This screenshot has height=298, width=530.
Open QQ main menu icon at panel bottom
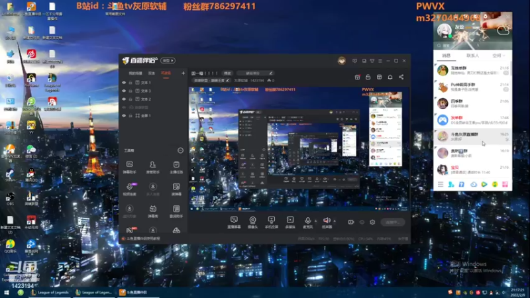point(441,184)
